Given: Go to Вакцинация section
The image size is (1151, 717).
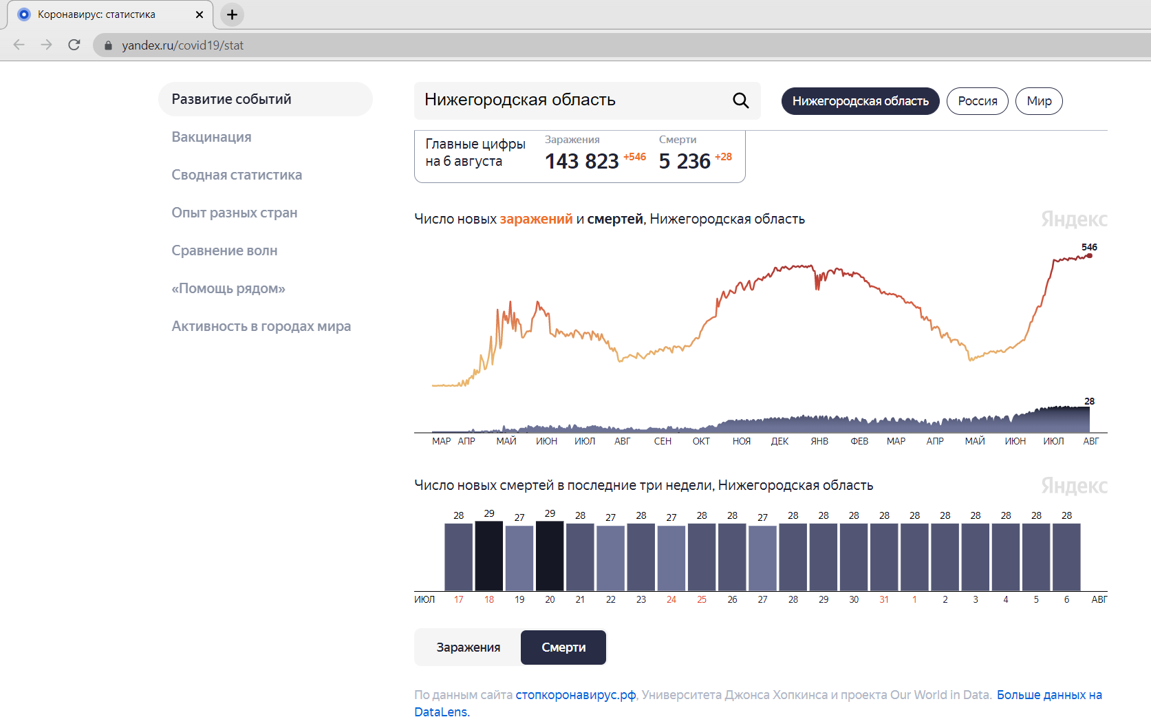Looking at the screenshot, I should coord(211,137).
